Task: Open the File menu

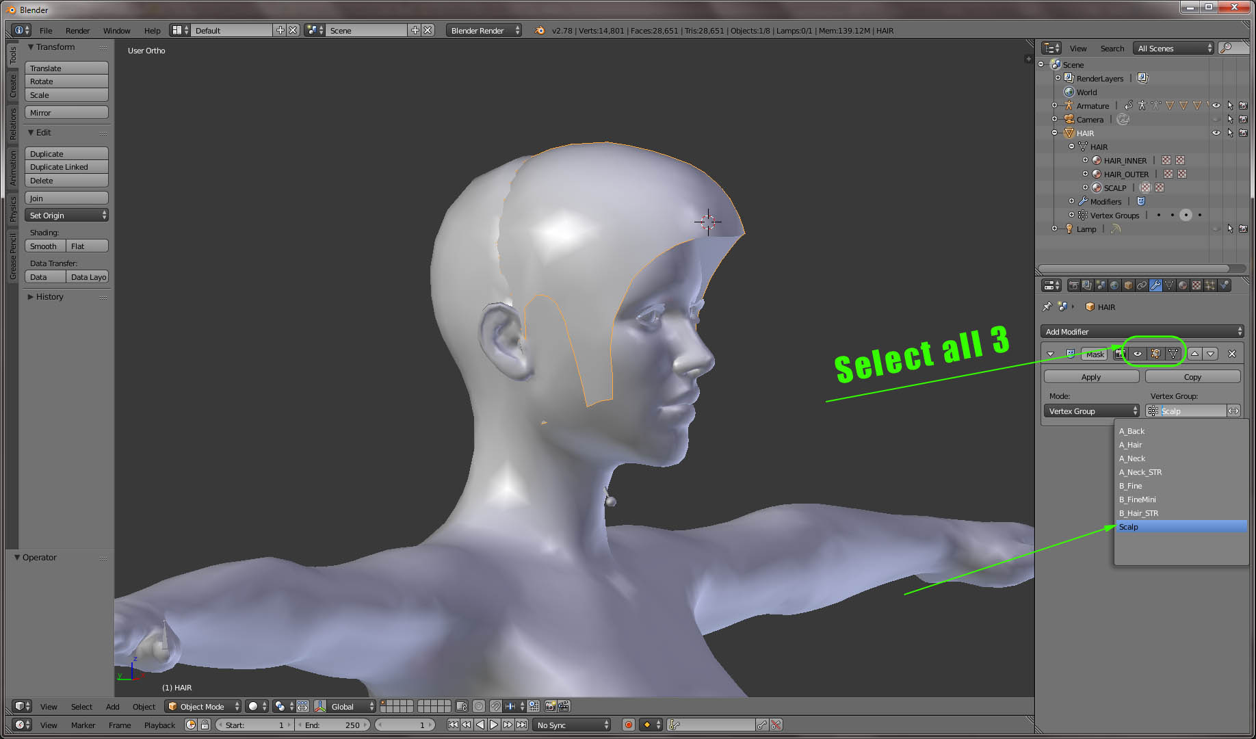Action: click(46, 30)
